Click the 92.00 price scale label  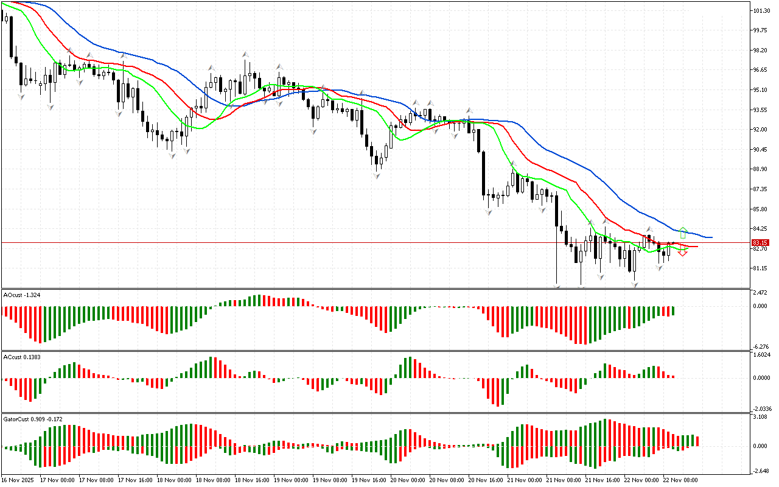[760, 130]
